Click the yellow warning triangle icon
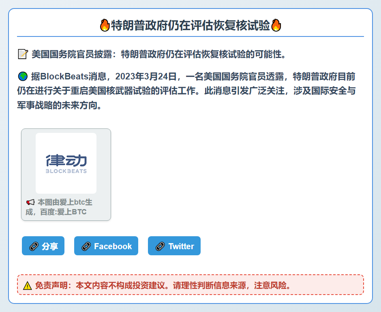381x312 pixels. point(28,286)
